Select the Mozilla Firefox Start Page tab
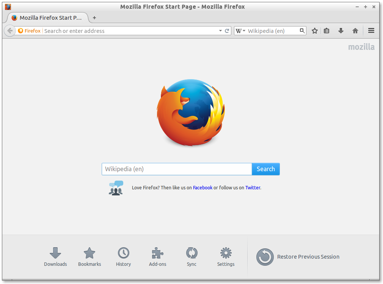This screenshot has height=284, width=383. 47,18
